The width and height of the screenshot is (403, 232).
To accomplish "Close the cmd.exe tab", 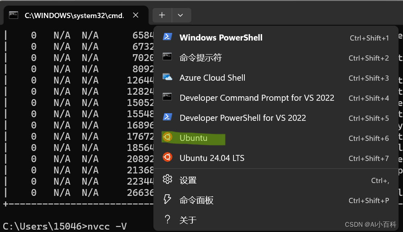I will [x=136, y=15].
